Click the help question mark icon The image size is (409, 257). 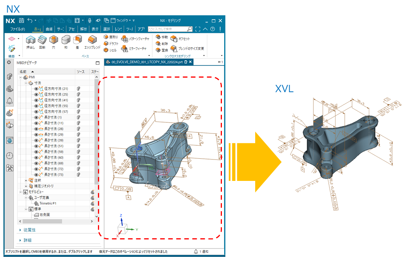tap(213, 29)
